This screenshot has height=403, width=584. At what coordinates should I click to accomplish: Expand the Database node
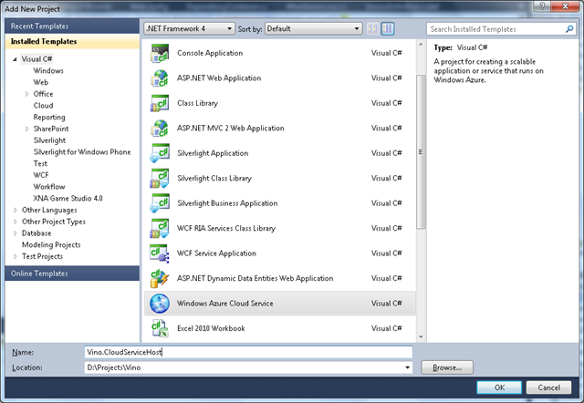[x=16, y=233]
